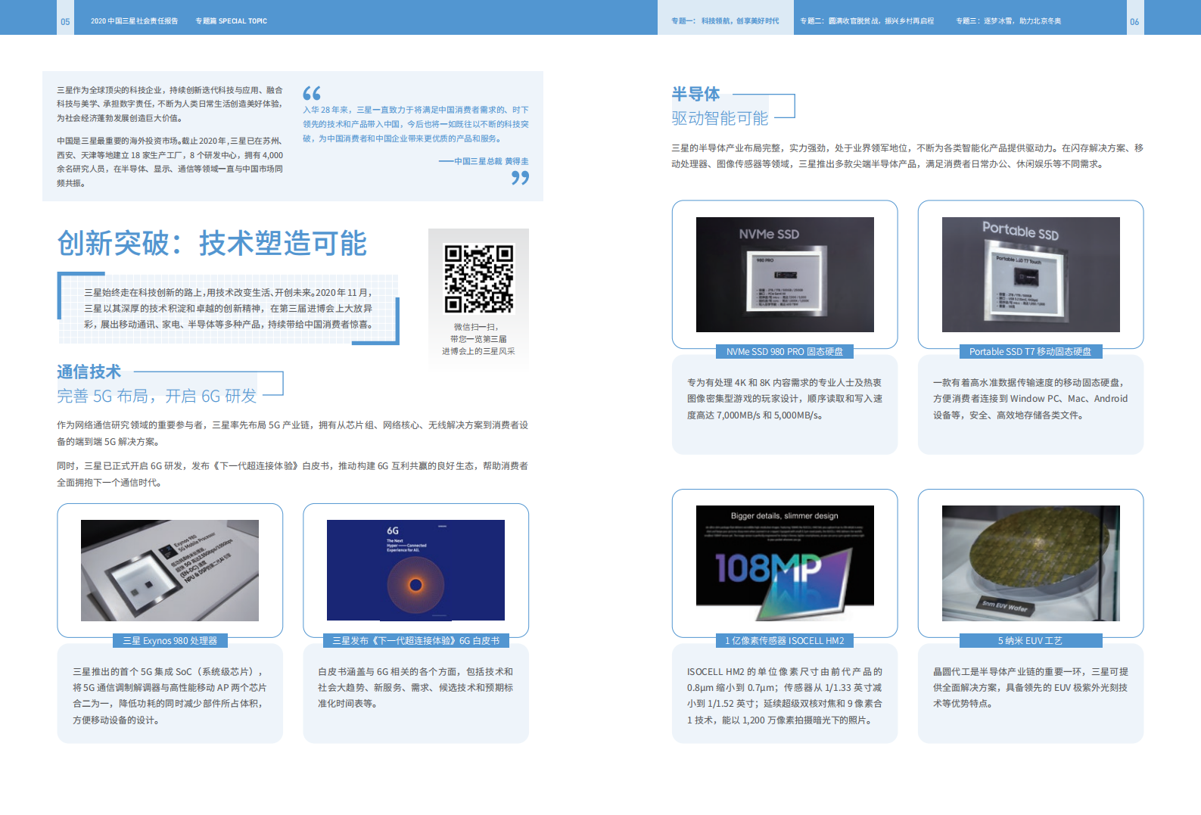The height and width of the screenshot is (815, 1201).
Task: Click the description starting 三星推出的首个 5G 集成 SoC
Action: pos(170,696)
